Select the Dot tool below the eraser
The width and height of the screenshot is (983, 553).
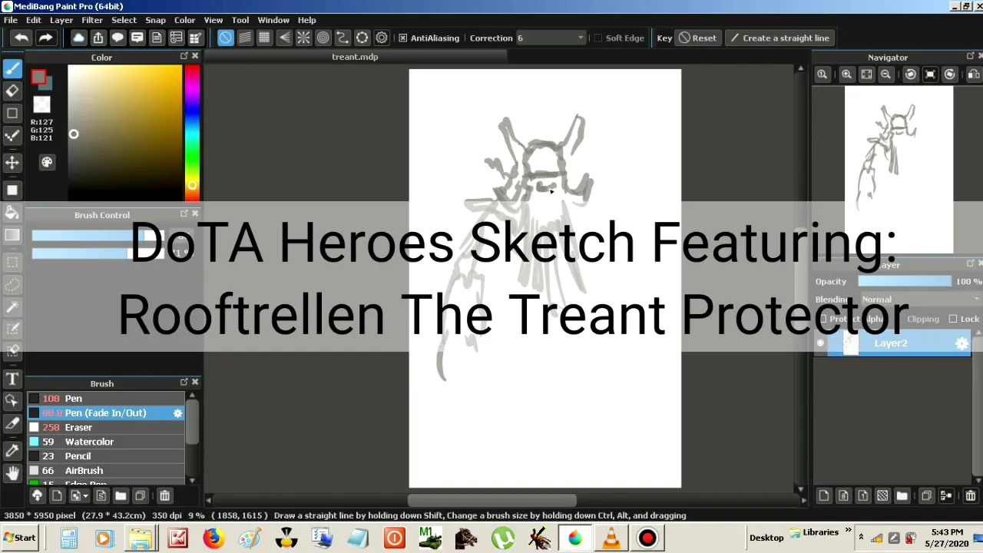12,114
